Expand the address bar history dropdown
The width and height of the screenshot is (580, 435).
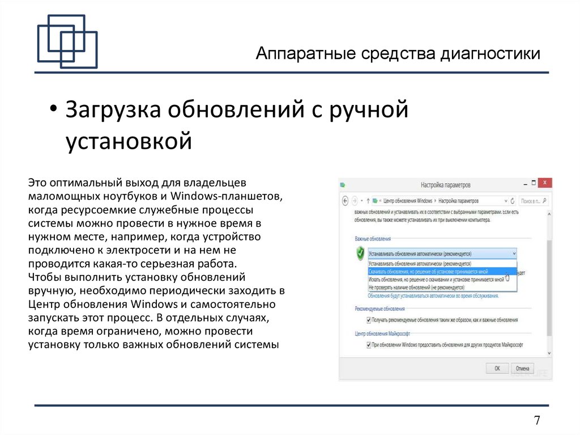pyautogui.click(x=506, y=201)
